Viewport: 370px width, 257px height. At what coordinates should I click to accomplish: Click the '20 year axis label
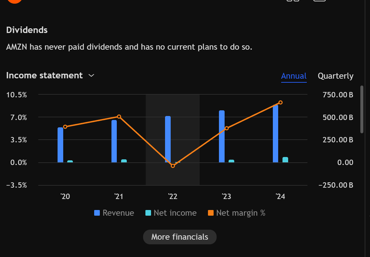65,196
